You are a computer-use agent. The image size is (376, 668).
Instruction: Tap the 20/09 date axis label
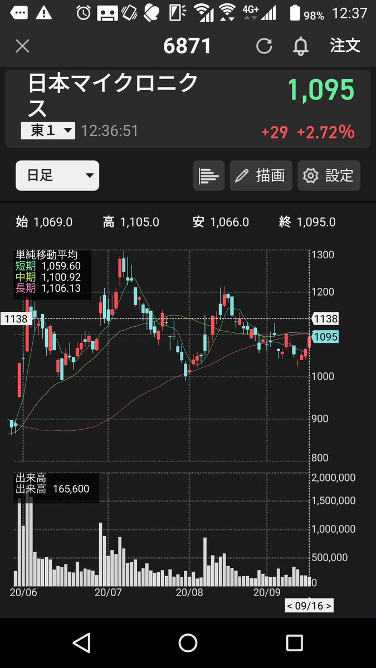[x=267, y=593]
